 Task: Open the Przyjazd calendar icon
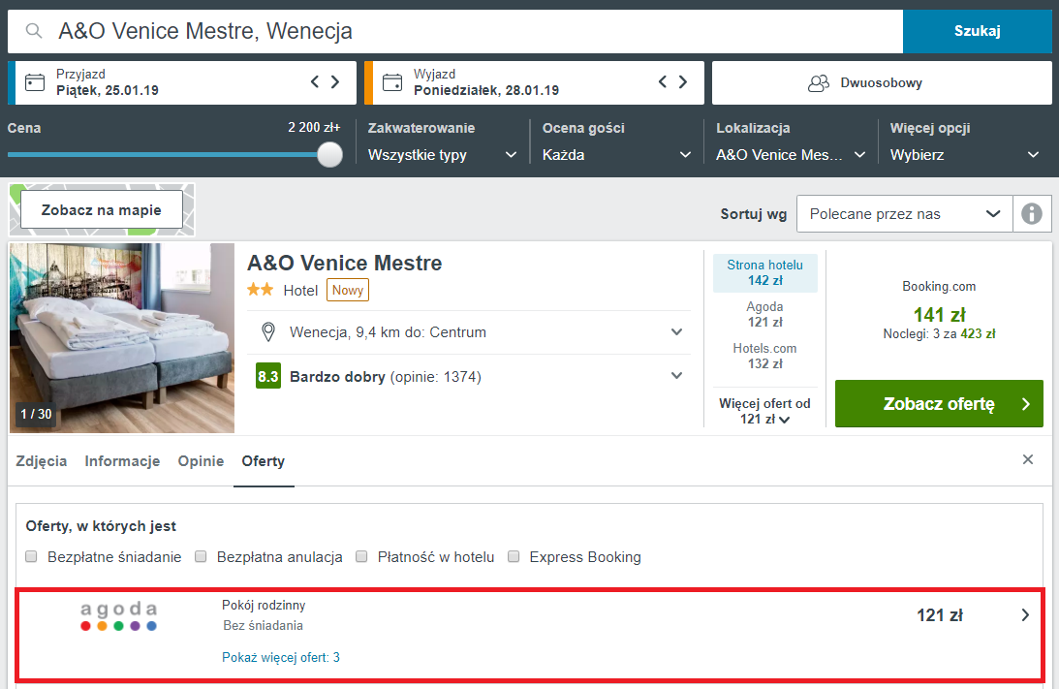point(35,82)
